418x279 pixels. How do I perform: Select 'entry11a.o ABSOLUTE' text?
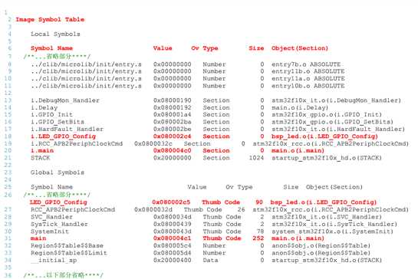pyautogui.click(x=308, y=79)
